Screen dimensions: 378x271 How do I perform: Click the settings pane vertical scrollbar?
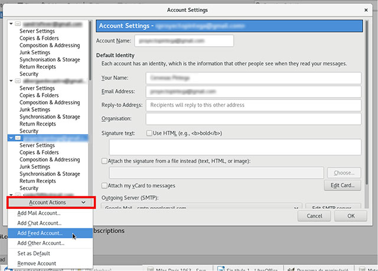pyautogui.click(x=367, y=102)
